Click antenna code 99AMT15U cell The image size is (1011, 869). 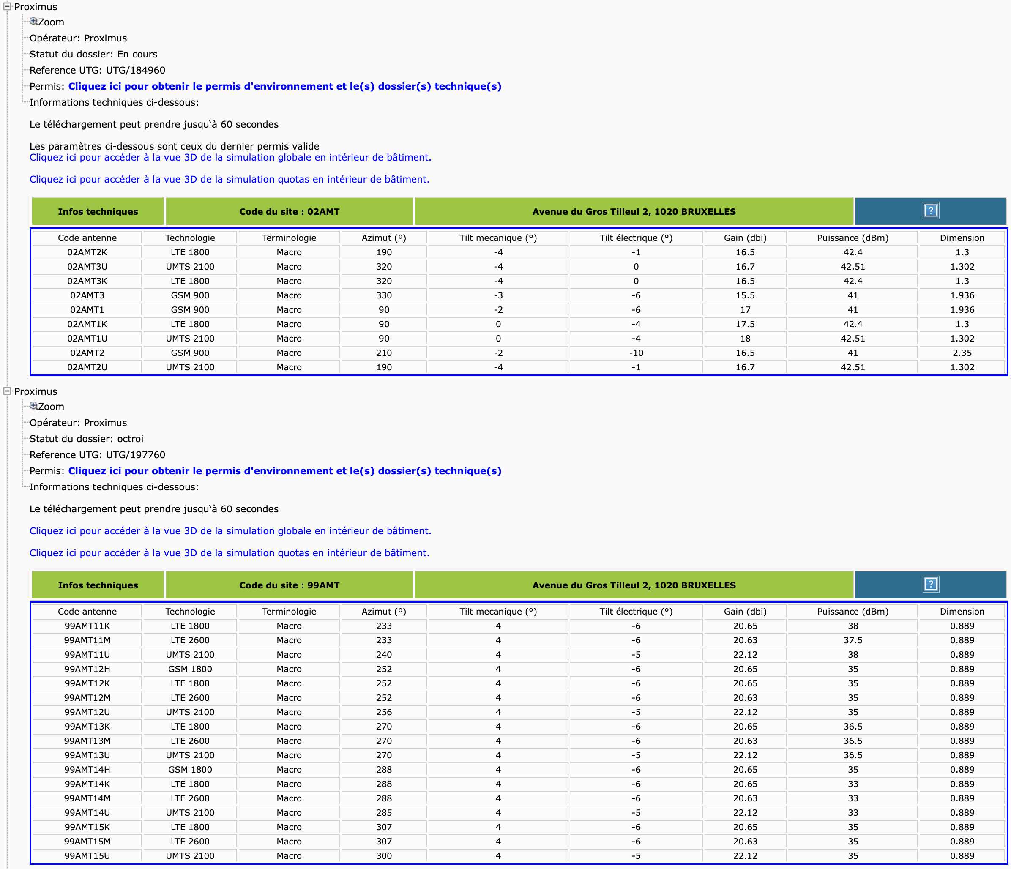(87, 856)
